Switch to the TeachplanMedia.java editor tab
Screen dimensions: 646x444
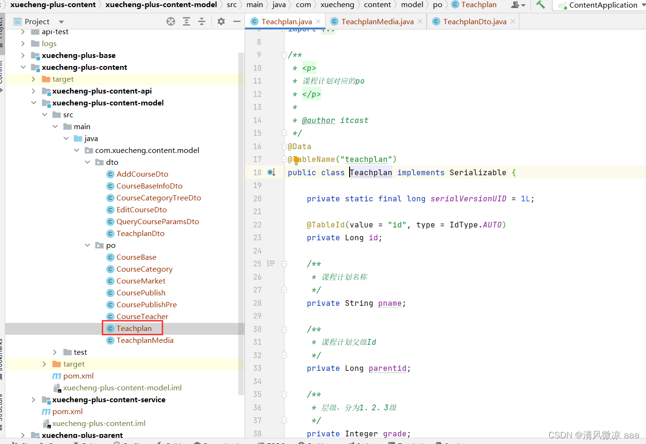[377, 21]
